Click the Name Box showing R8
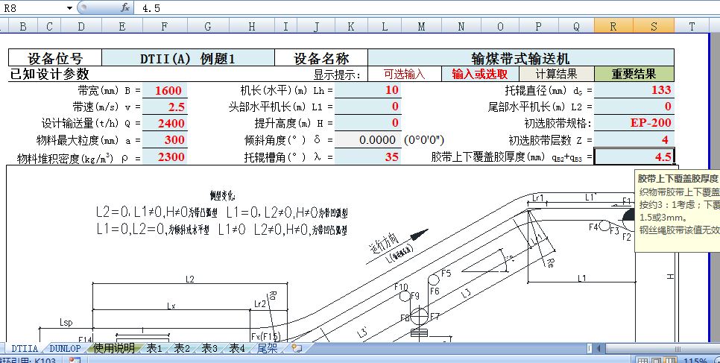This screenshot has height=363, width=720. 32,7
